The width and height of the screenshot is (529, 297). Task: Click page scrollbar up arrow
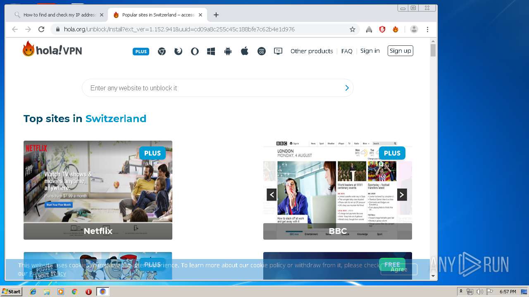[433, 42]
